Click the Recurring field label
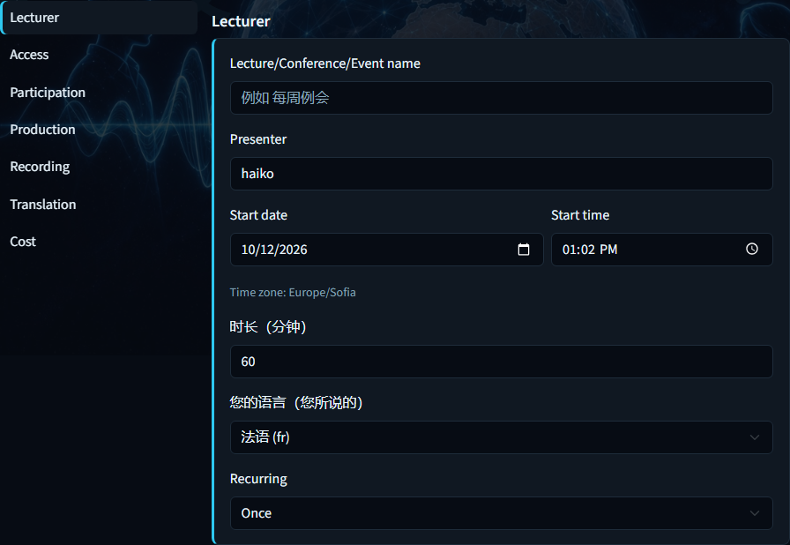Viewport: 790px width, 545px height. point(258,479)
